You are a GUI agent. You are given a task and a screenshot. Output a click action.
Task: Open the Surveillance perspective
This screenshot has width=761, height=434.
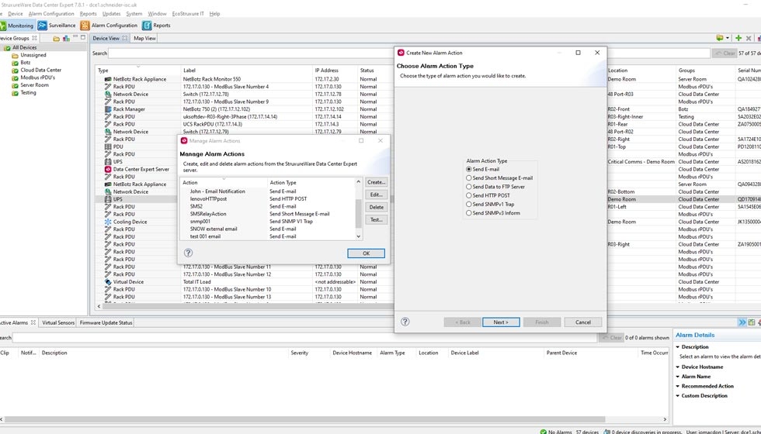point(57,26)
